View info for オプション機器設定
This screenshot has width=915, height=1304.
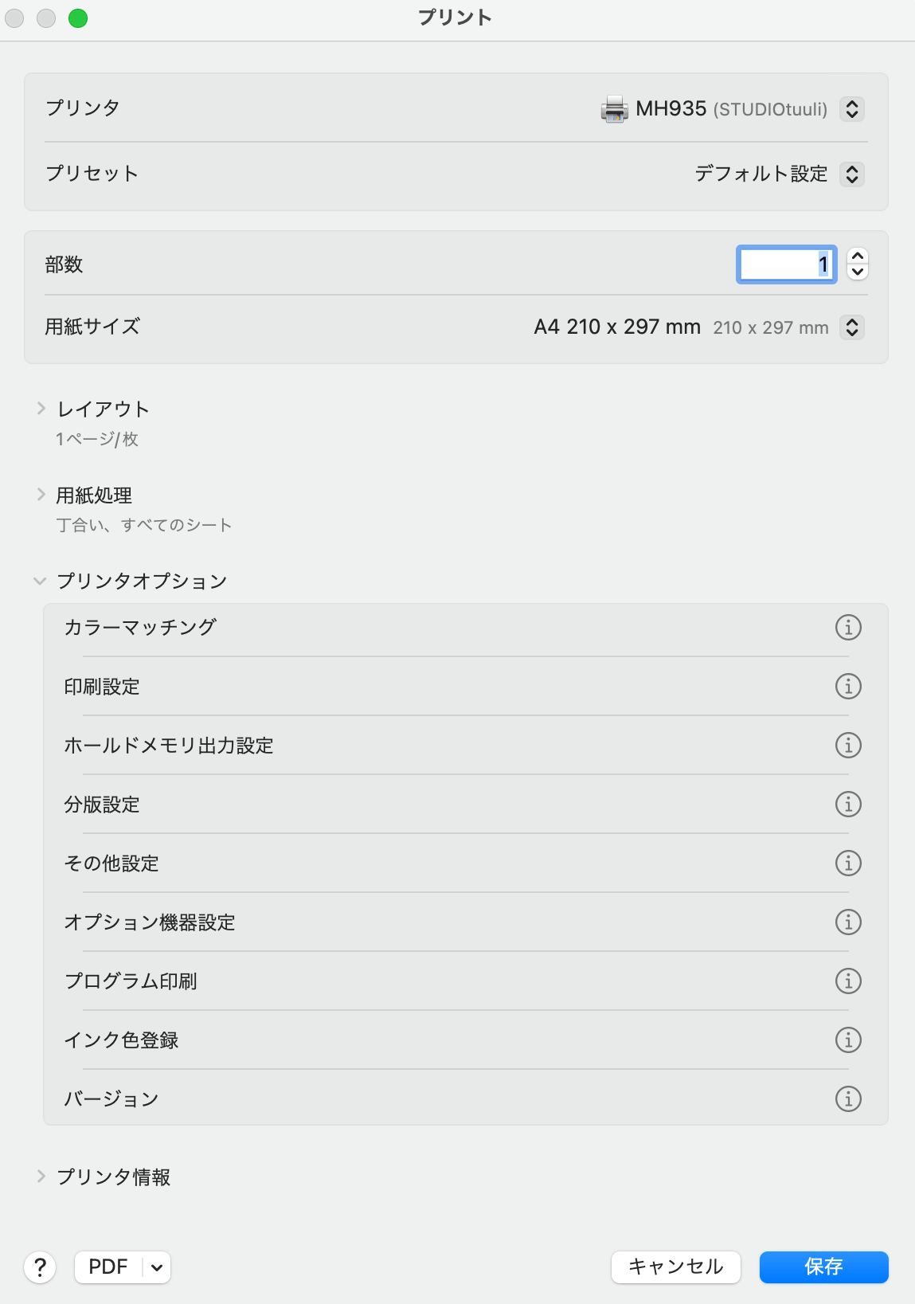(848, 922)
